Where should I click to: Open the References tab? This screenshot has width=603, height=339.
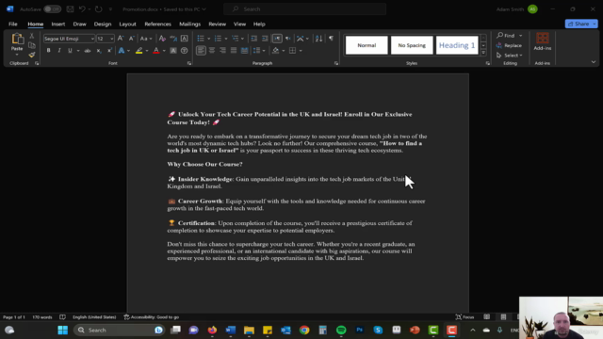pyautogui.click(x=157, y=24)
